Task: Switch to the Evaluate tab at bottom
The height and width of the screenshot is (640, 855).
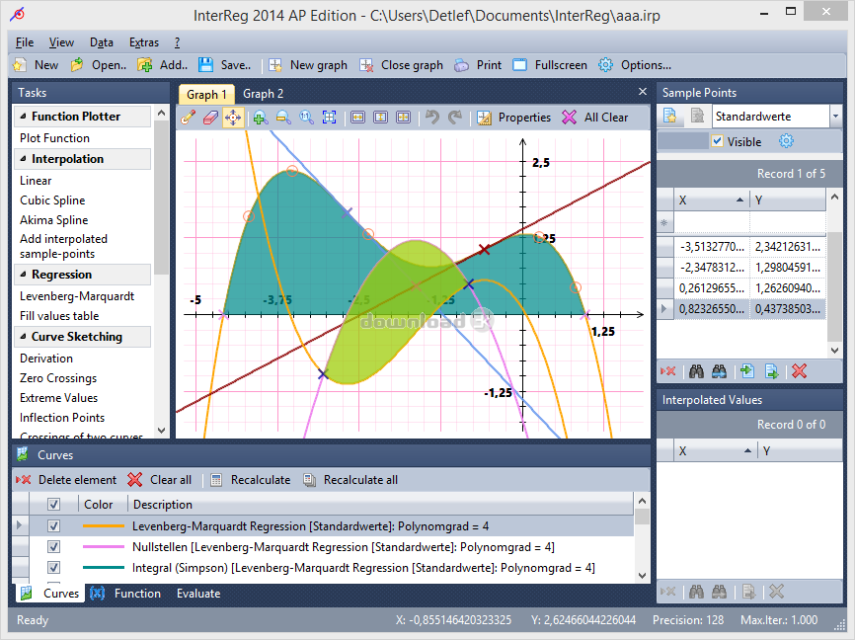Action: click(198, 593)
